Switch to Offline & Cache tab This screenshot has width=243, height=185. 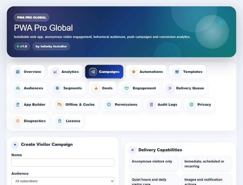click(x=75, y=104)
